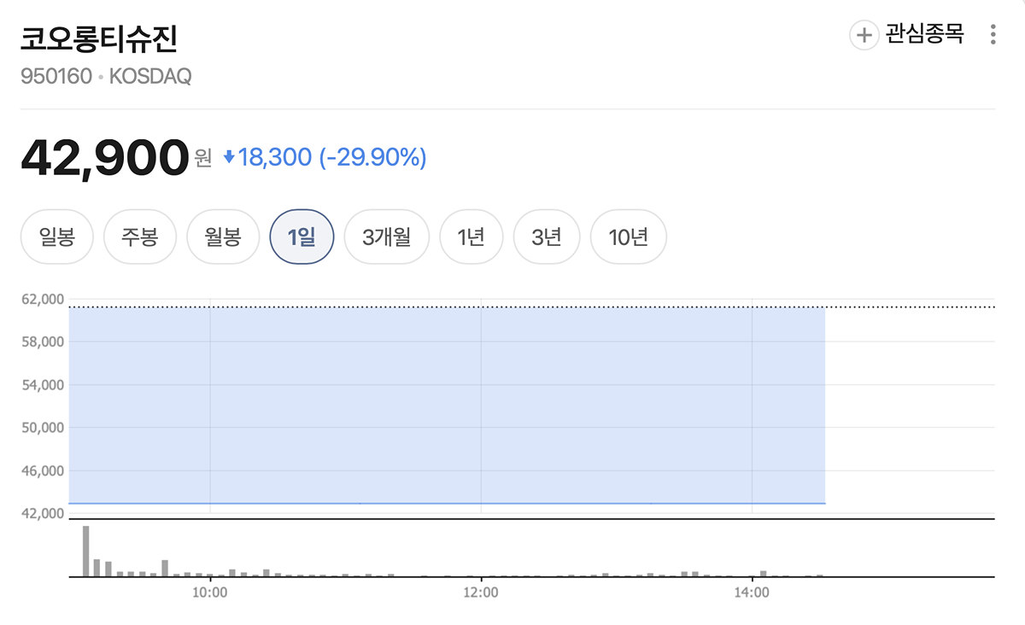Choose the 3년 chart range

(546, 237)
